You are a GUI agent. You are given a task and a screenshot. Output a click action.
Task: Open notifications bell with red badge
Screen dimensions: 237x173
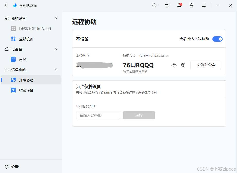(x=179, y=5)
